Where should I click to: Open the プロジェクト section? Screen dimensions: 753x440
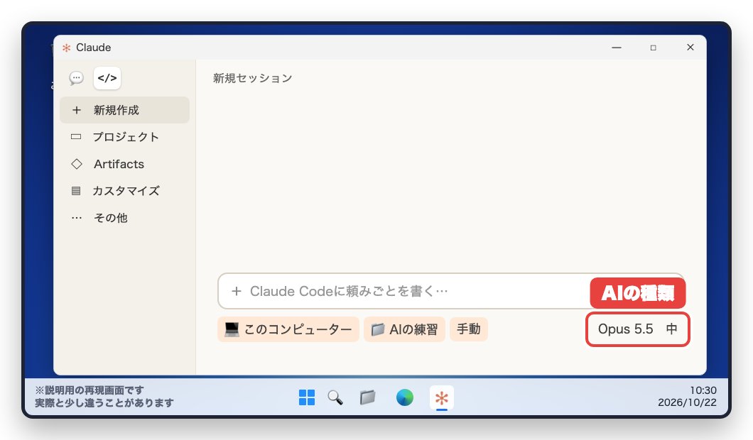(125, 137)
